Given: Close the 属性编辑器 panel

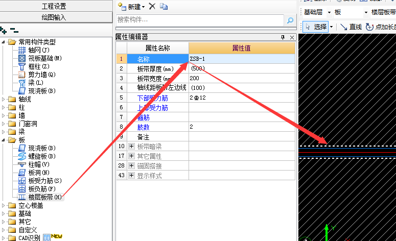Looking at the screenshot, I should pos(292,37).
